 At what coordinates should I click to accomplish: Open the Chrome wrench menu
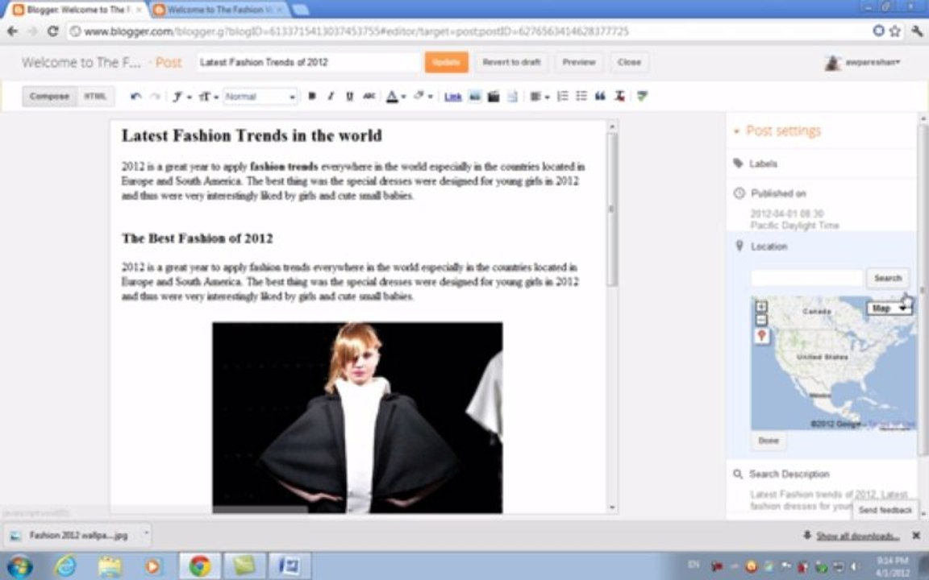pyautogui.click(x=917, y=31)
